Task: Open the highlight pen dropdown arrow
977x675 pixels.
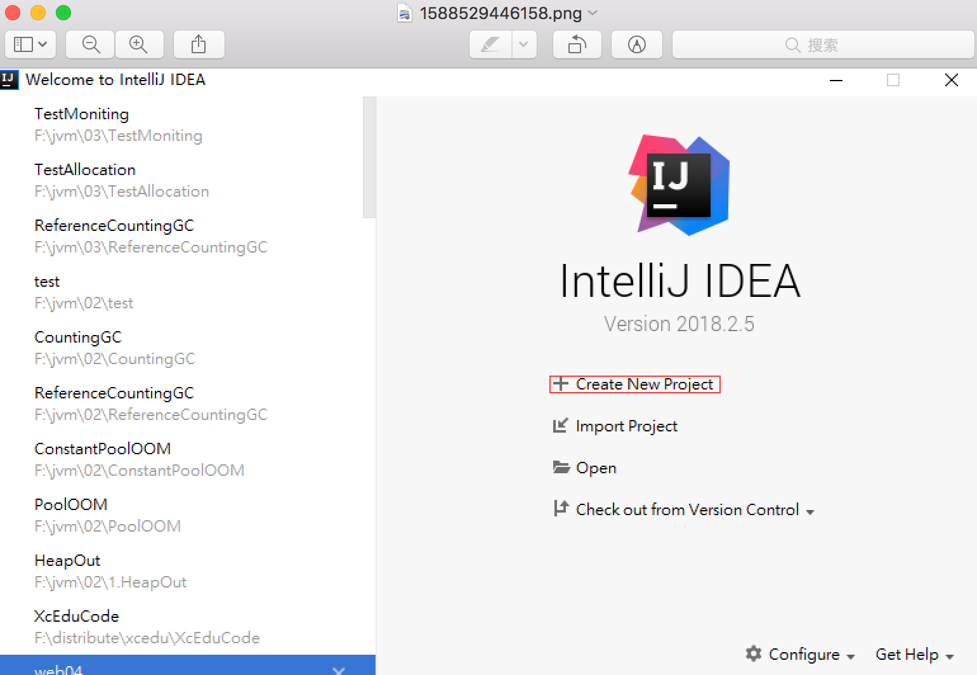Action: [x=524, y=44]
